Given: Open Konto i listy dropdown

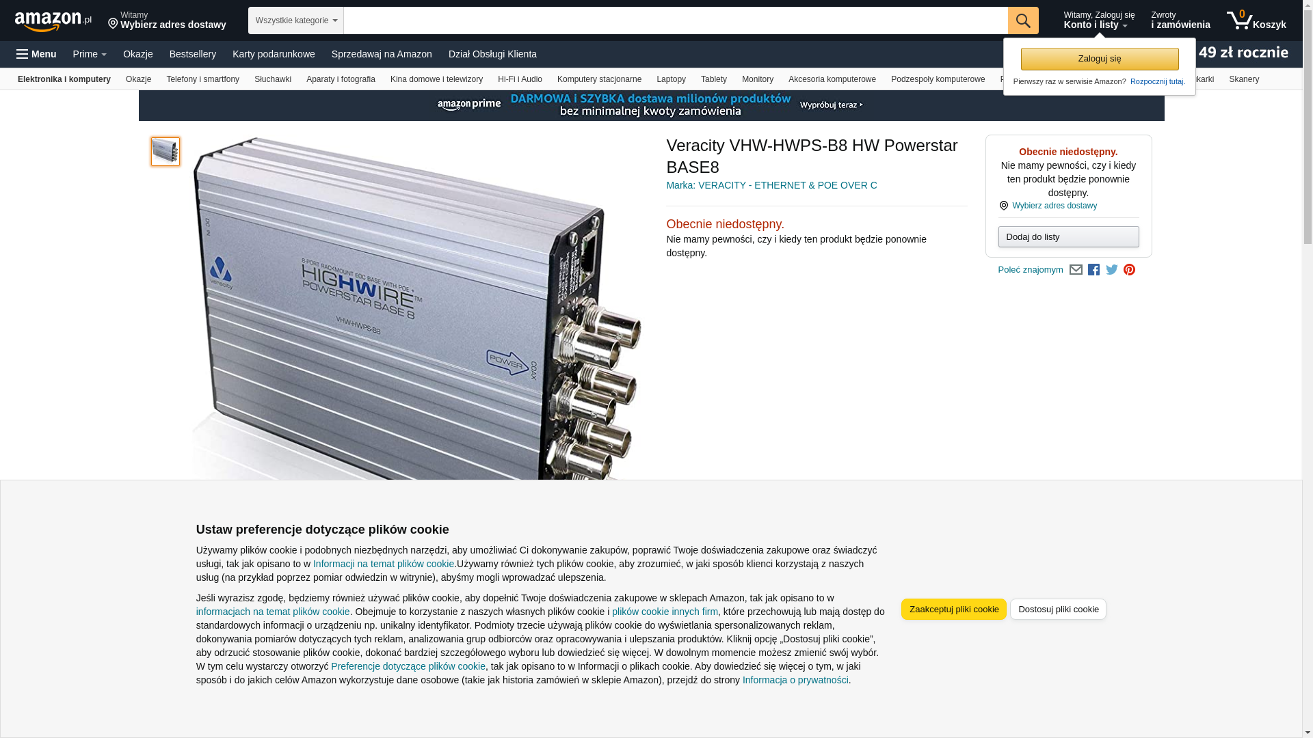Looking at the screenshot, I should coord(1099,20).
